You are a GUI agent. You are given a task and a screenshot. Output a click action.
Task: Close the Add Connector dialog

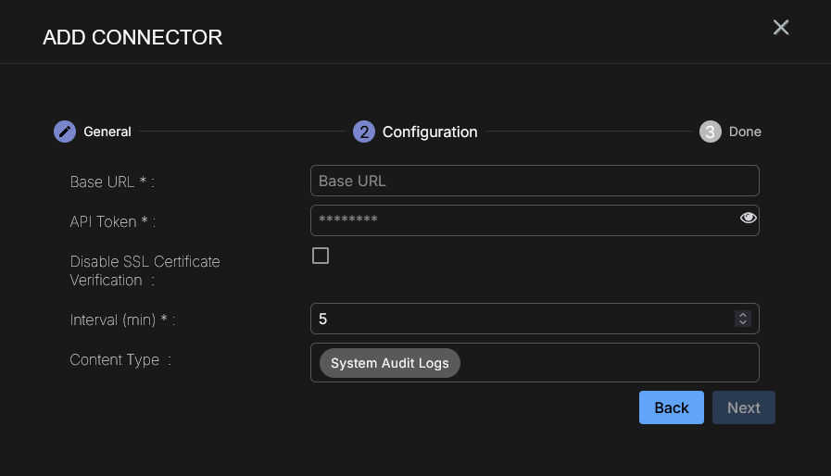click(x=781, y=28)
